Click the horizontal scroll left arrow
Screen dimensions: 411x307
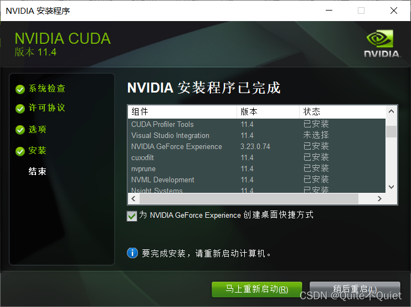[x=133, y=199]
